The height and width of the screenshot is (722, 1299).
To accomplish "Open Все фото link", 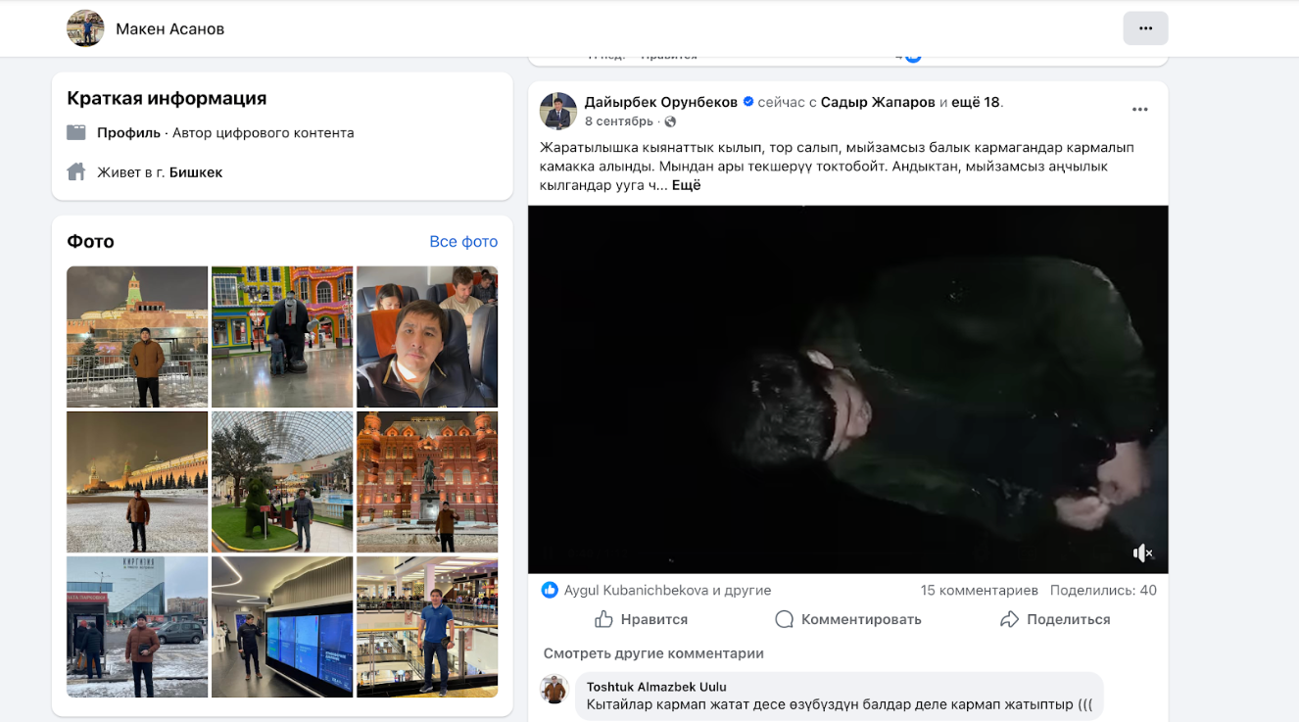I will [x=463, y=241].
